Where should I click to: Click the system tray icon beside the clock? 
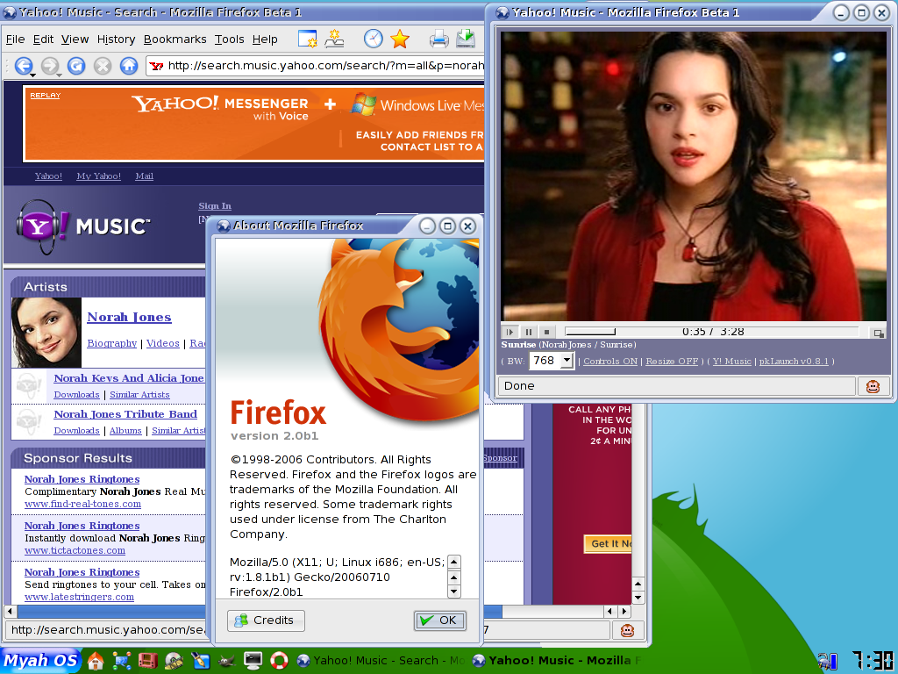click(x=827, y=662)
